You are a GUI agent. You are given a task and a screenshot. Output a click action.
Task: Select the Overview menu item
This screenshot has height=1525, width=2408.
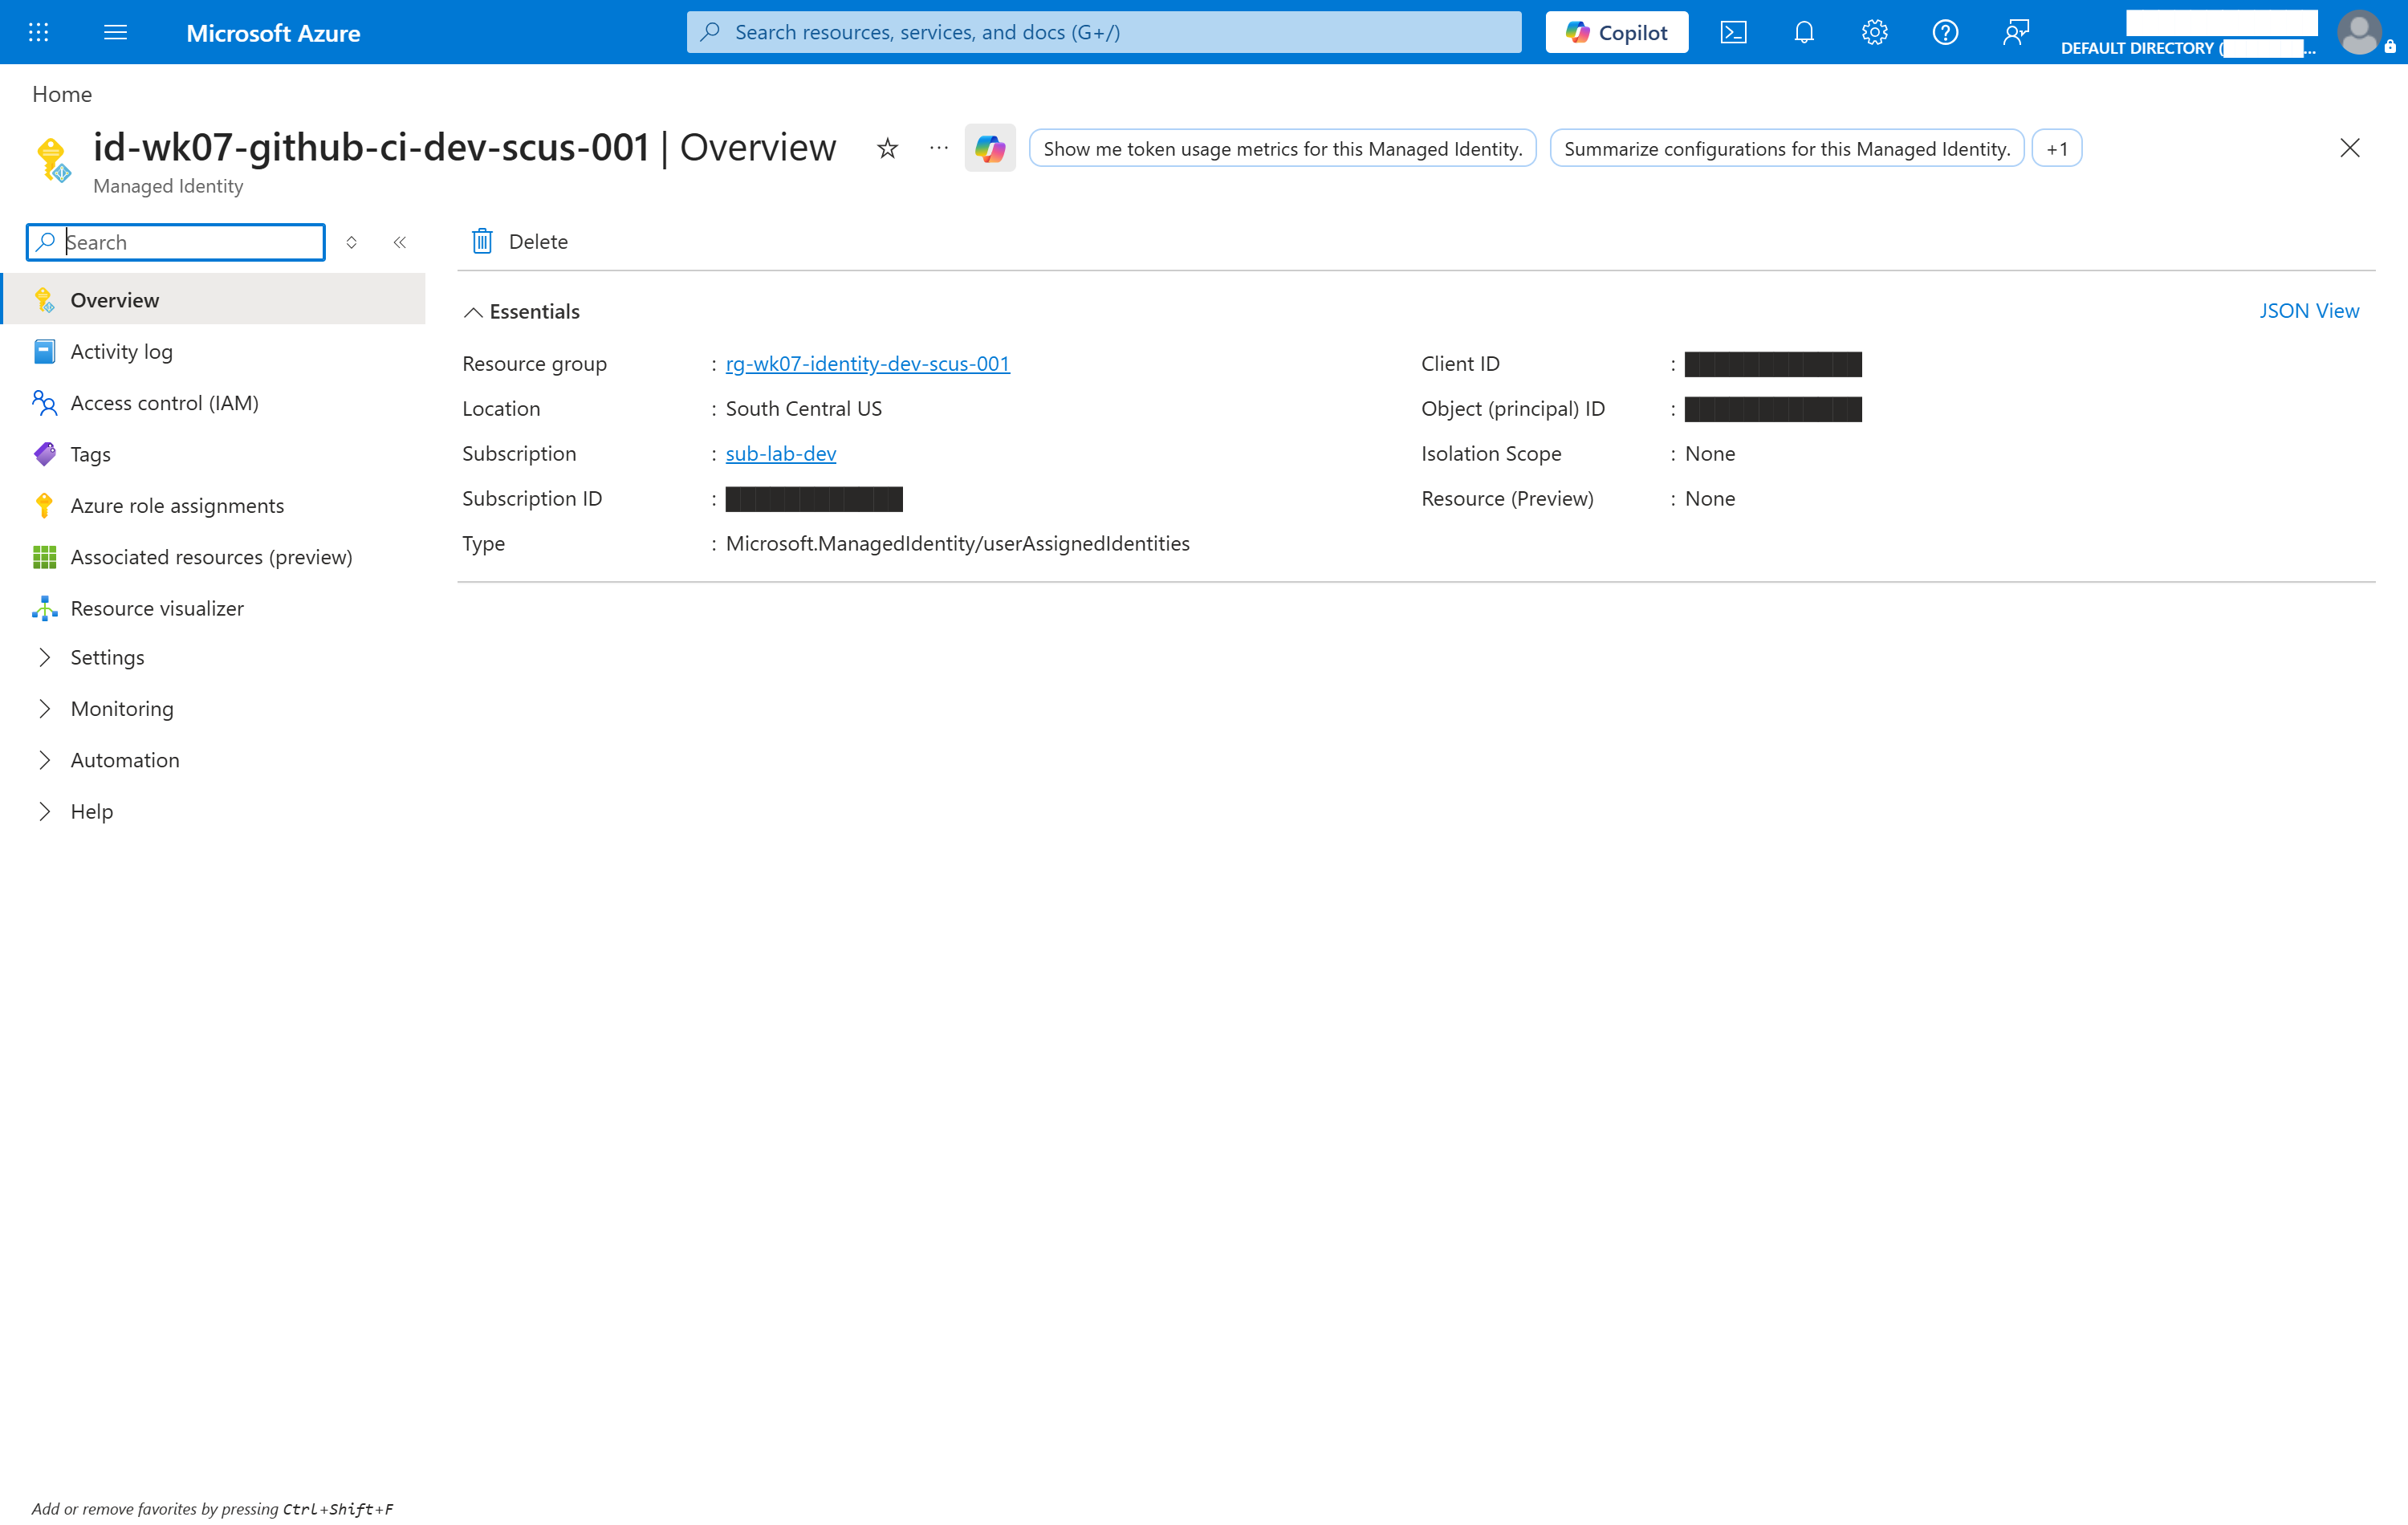pos(213,300)
